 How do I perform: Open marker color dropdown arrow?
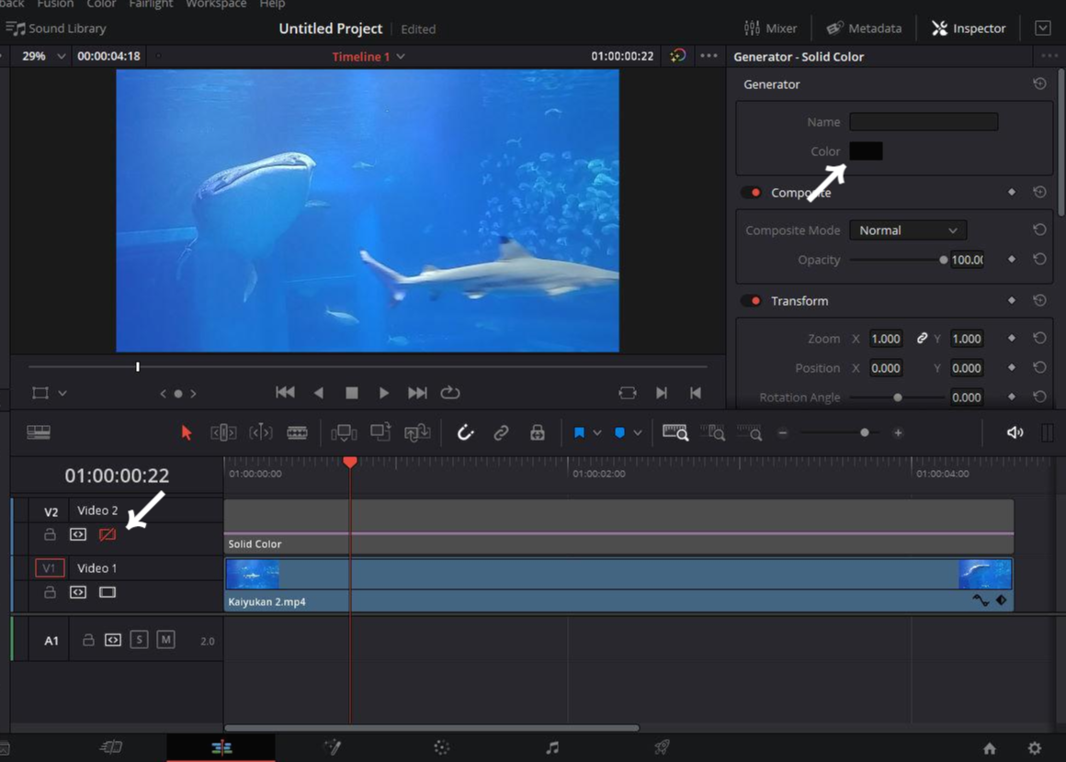(638, 432)
